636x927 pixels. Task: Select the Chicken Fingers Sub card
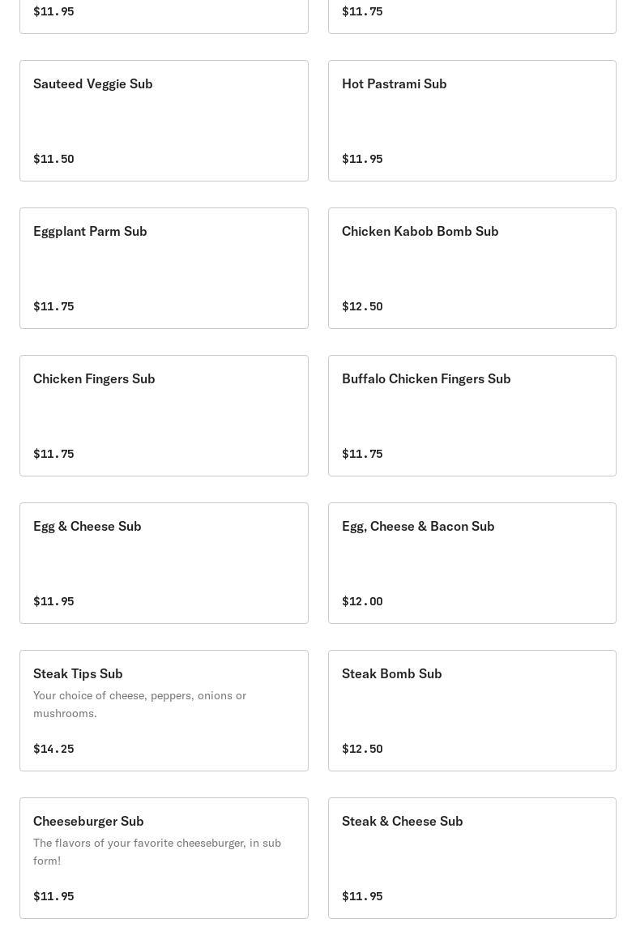(164, 416)
